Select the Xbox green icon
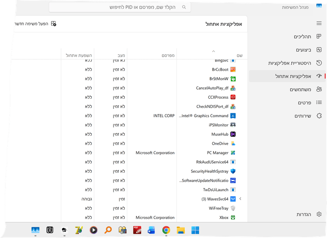Viewport: 327px width, 238px height. (x=233, y=217)
